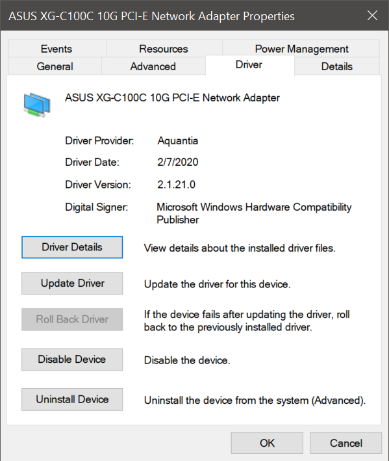
Task: Select the General tab
Action: pos(55,66)
